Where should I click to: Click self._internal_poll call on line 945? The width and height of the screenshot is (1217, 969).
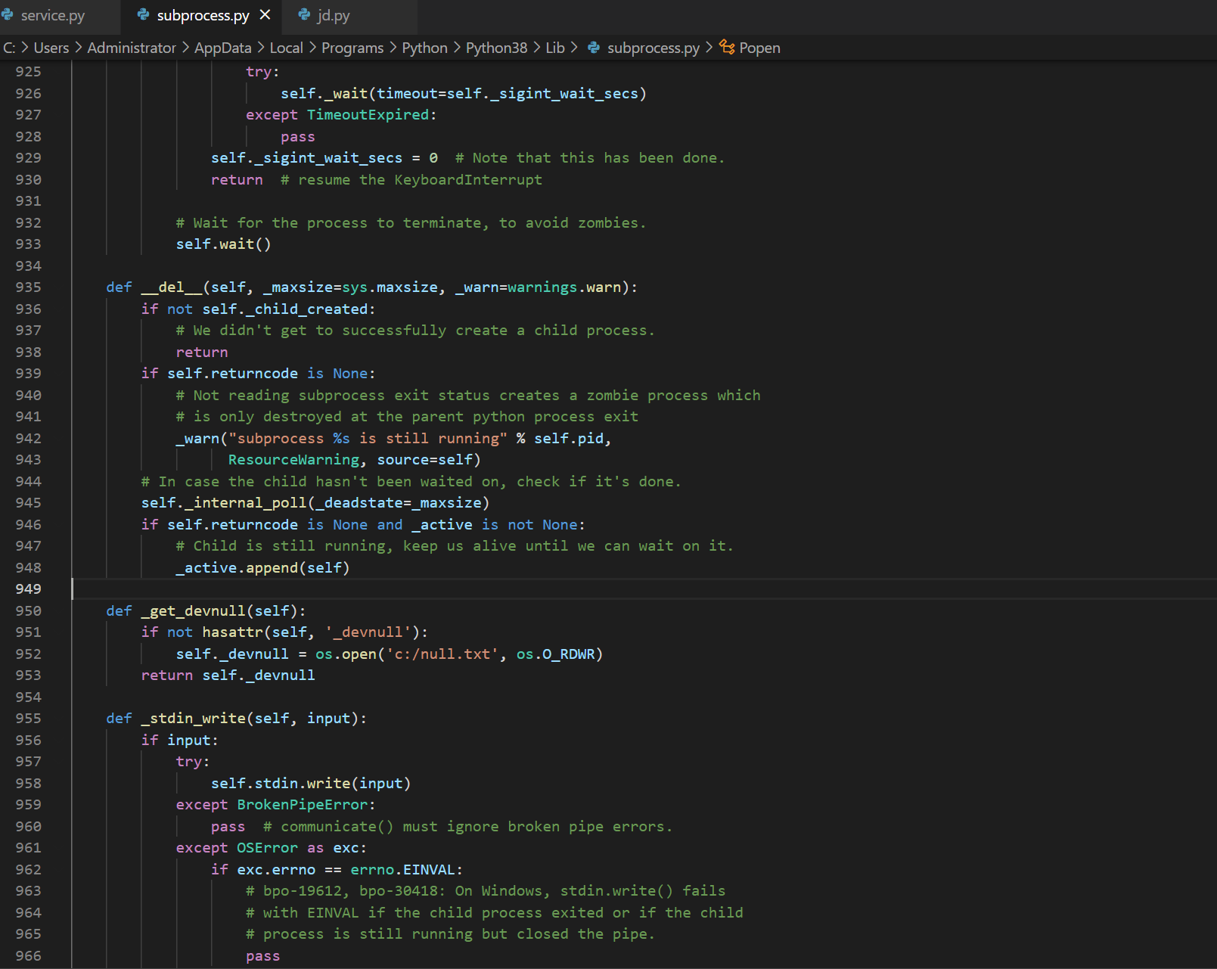click(x=315, y=503)
